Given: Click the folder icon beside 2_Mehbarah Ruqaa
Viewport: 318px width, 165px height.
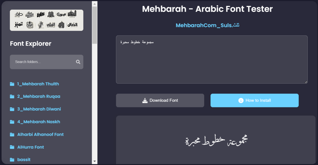Looking at the screenshot, I should [x=12, y=97].
